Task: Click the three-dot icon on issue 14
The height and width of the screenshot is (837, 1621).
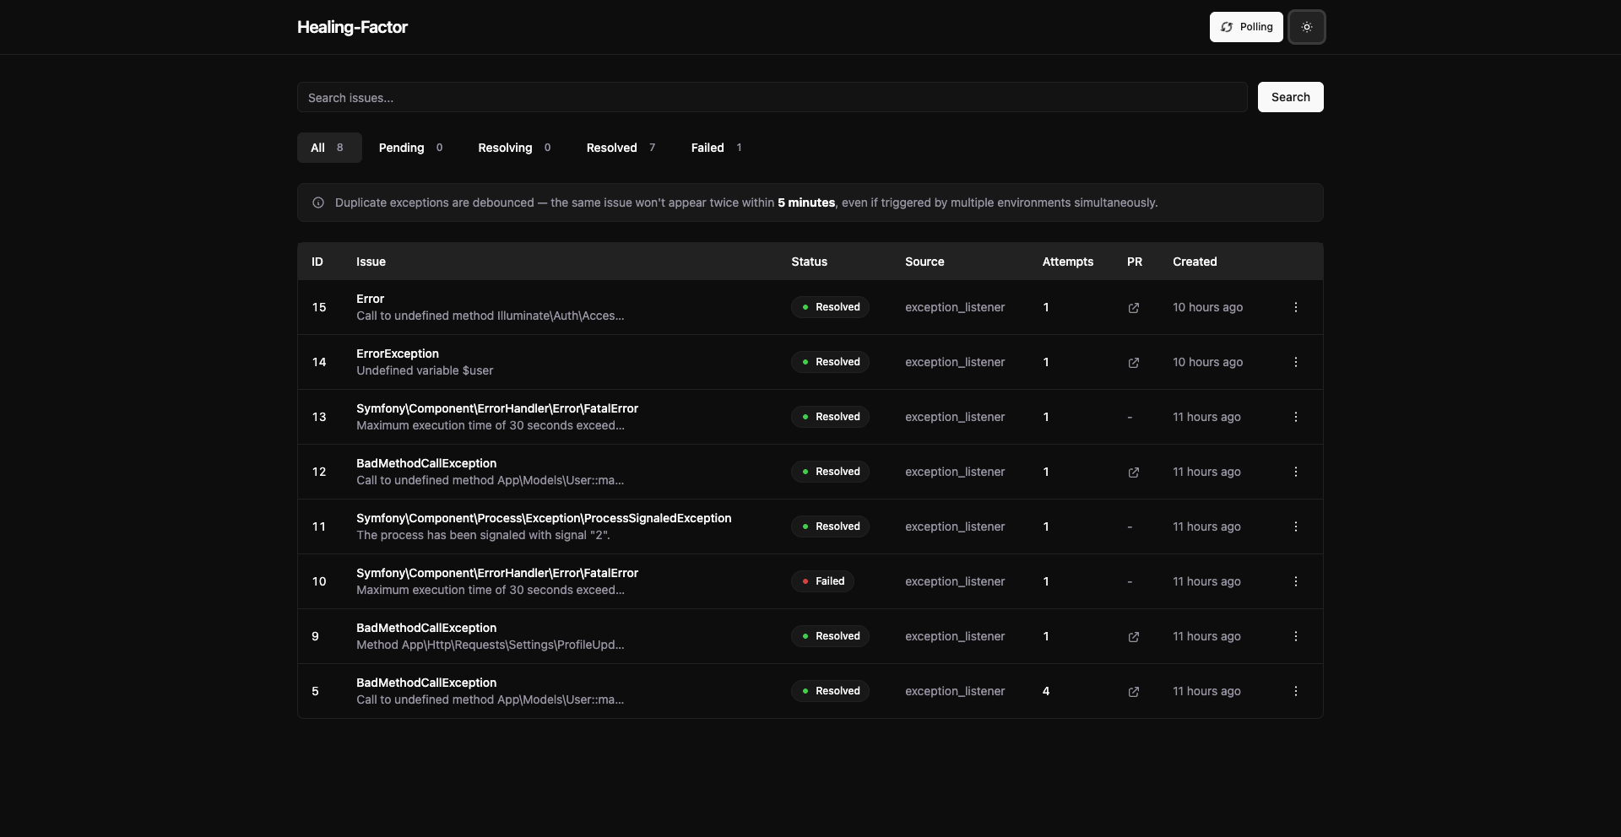Action: 1295,361
